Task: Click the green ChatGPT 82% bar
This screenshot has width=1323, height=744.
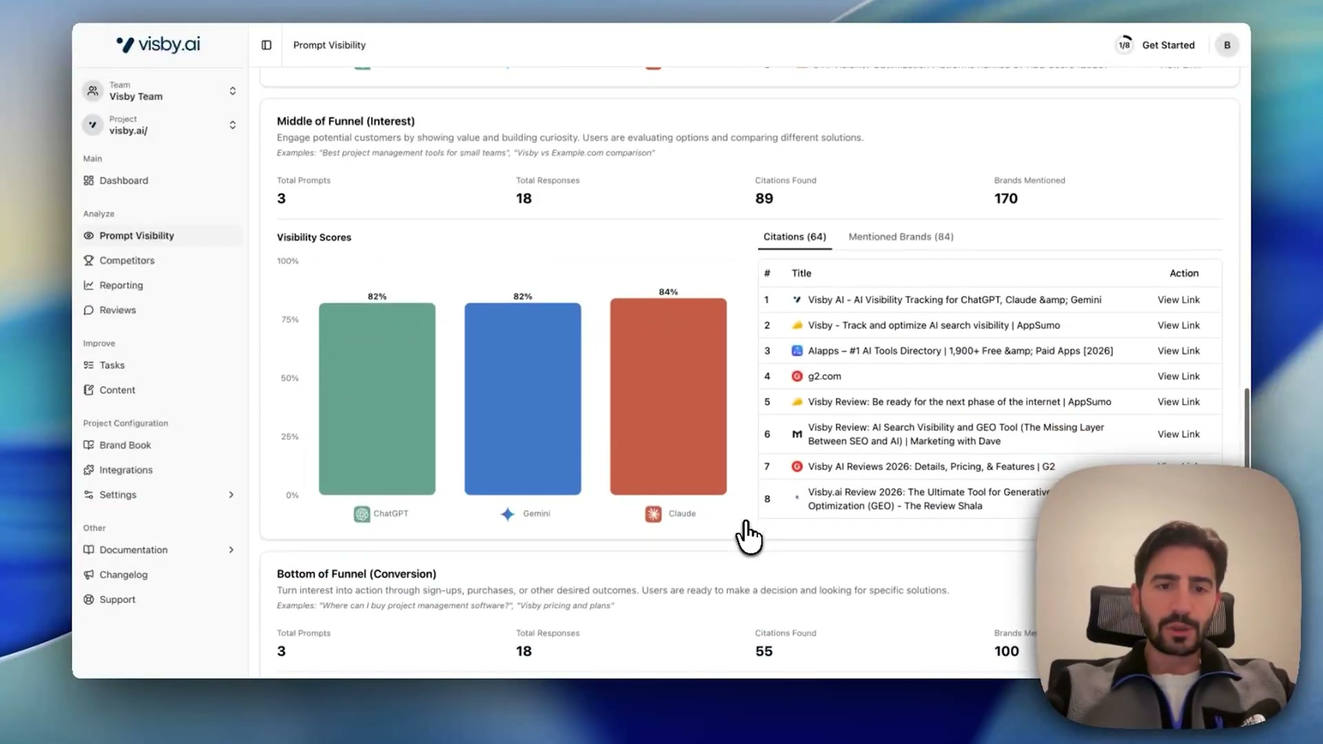Action: (x=377, y=399)
